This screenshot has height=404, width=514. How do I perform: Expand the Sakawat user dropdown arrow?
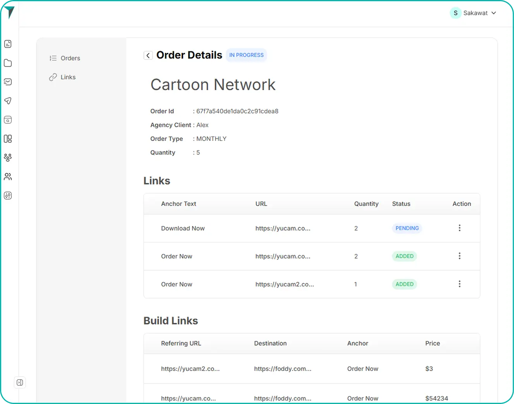493,13
